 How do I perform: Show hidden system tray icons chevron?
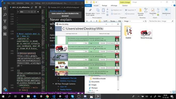pos(138,96)
